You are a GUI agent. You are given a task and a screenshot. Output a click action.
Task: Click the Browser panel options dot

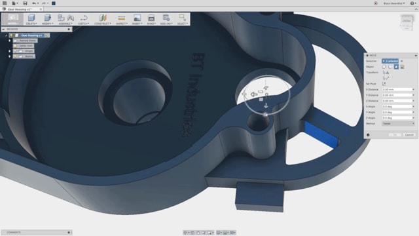pyautogui.click(x=69, y=29)
